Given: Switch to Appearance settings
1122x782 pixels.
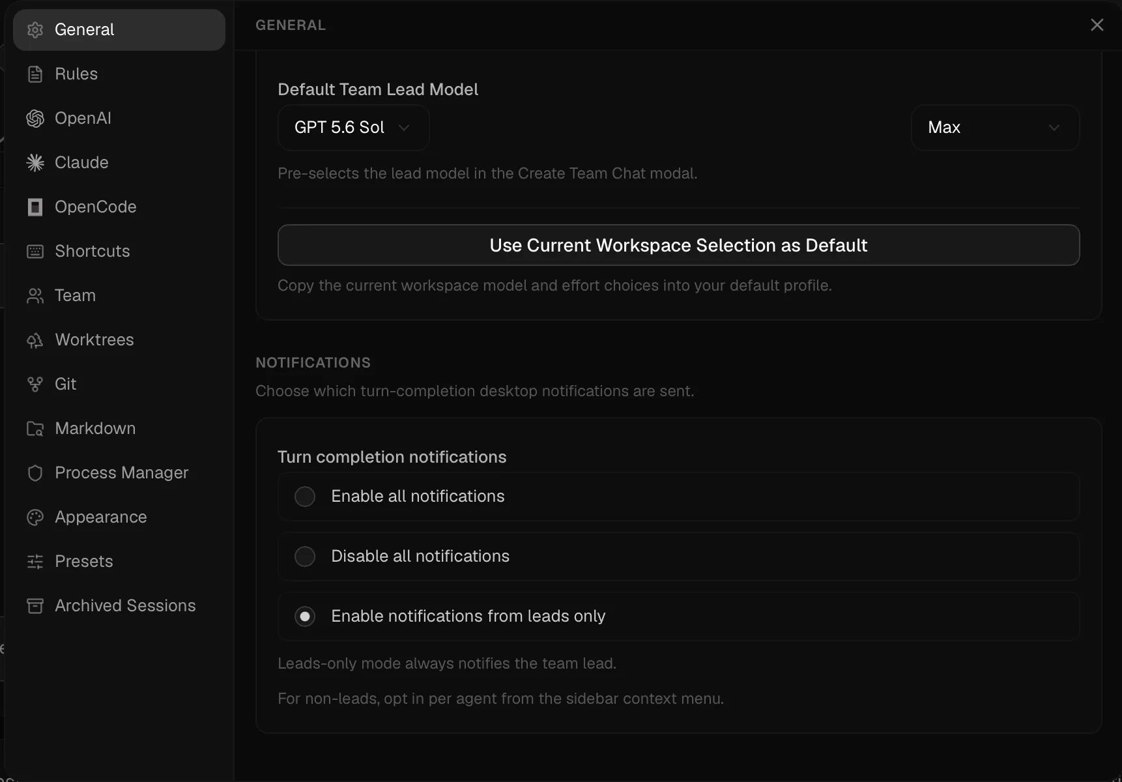Looking at the screenshot, I should [x=119, y=517].
